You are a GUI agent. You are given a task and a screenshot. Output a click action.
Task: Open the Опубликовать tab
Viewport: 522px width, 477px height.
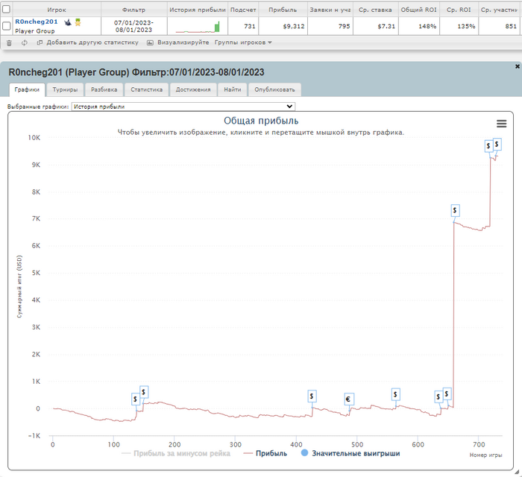[x=274, y=89]
